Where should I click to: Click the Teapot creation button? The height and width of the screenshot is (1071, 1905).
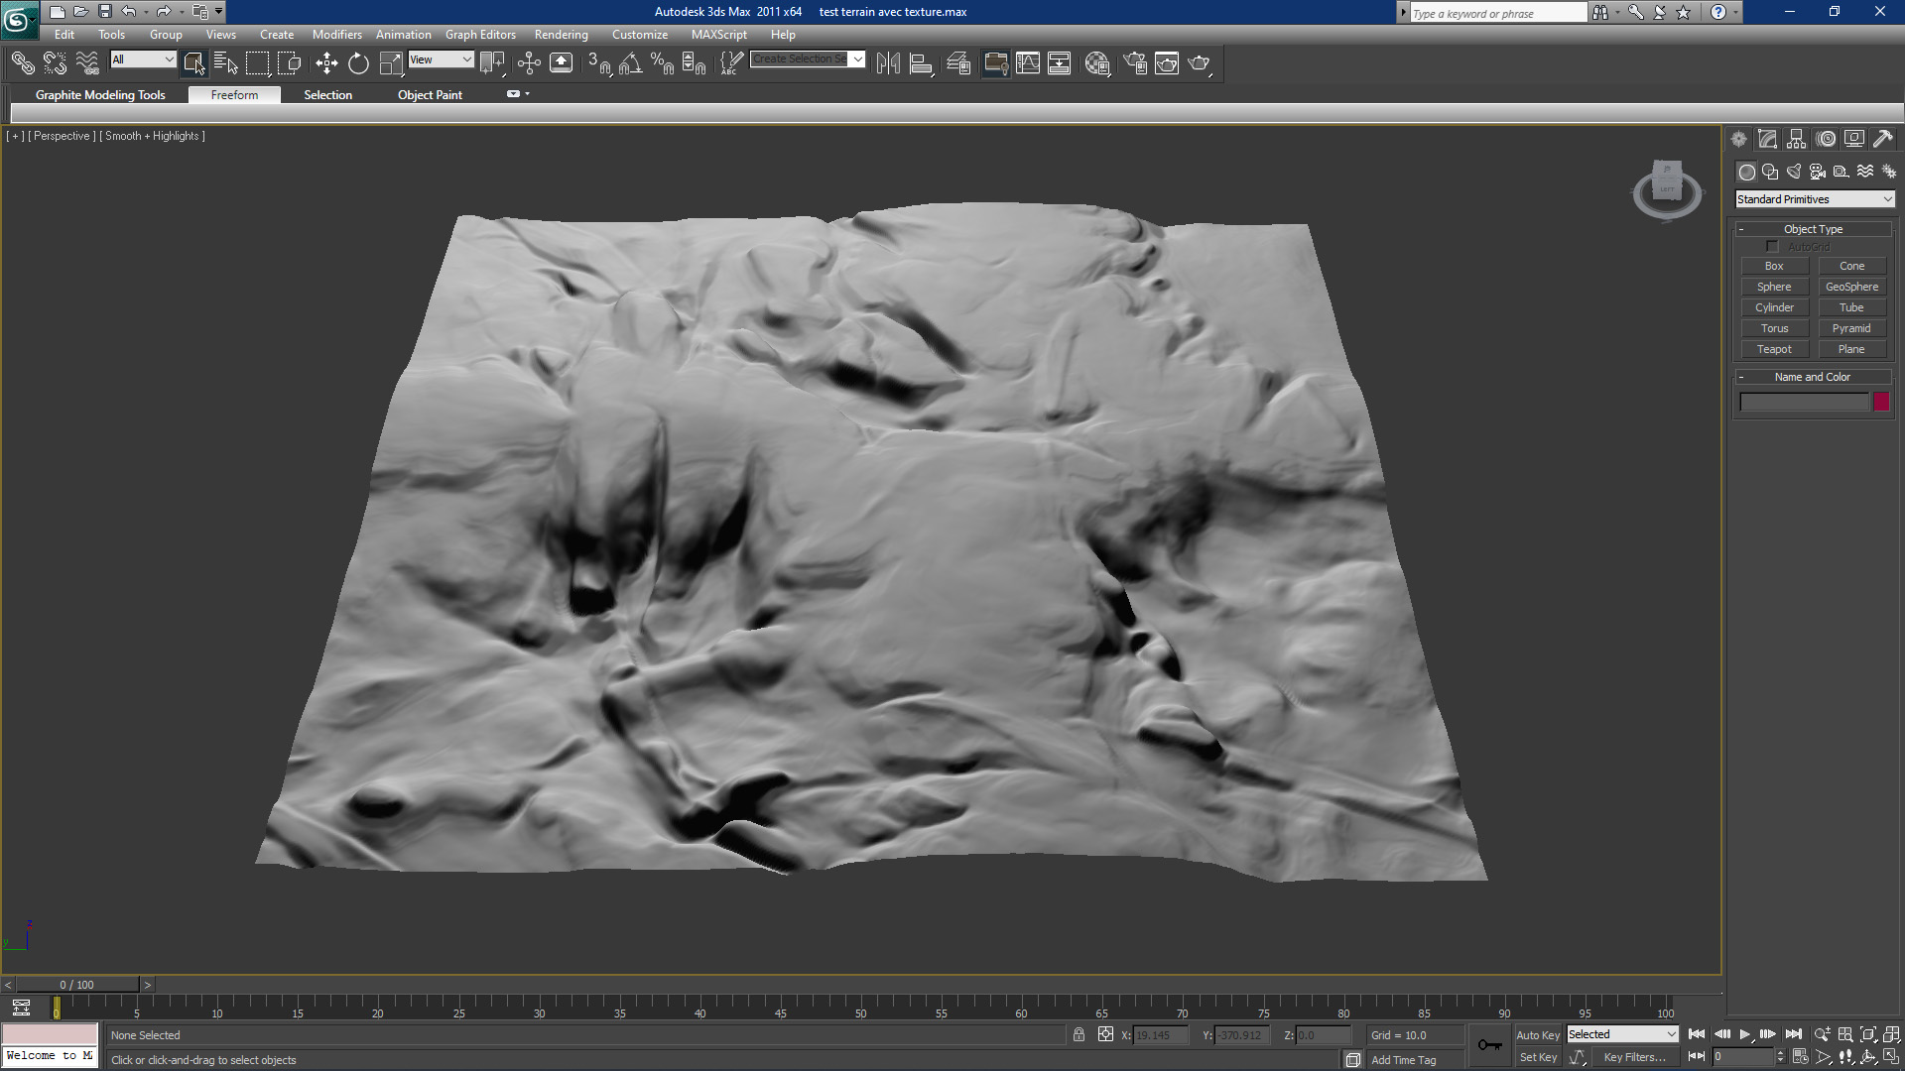pyautogui.click(x=1774, y=349)
